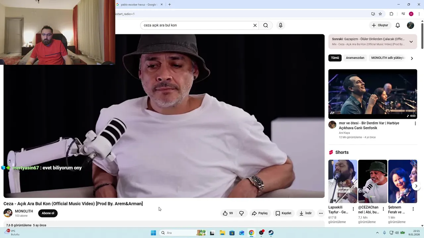Image resolution: width=424 pixels, height=238 pixels.
Task: Install page as app from address bar
Action: coord(373,14)
